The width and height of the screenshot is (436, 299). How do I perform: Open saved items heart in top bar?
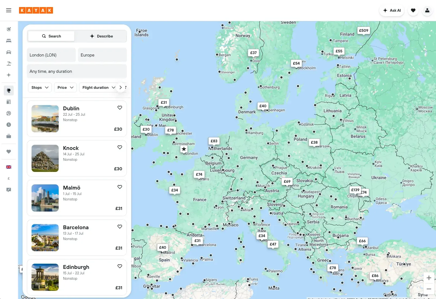(413, 10)
